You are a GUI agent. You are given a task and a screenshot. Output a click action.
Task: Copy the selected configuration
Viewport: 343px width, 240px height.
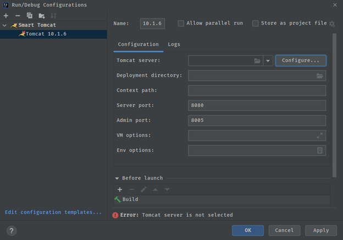30,16
